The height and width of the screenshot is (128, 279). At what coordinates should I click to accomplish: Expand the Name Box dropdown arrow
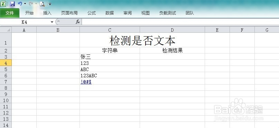52,22
